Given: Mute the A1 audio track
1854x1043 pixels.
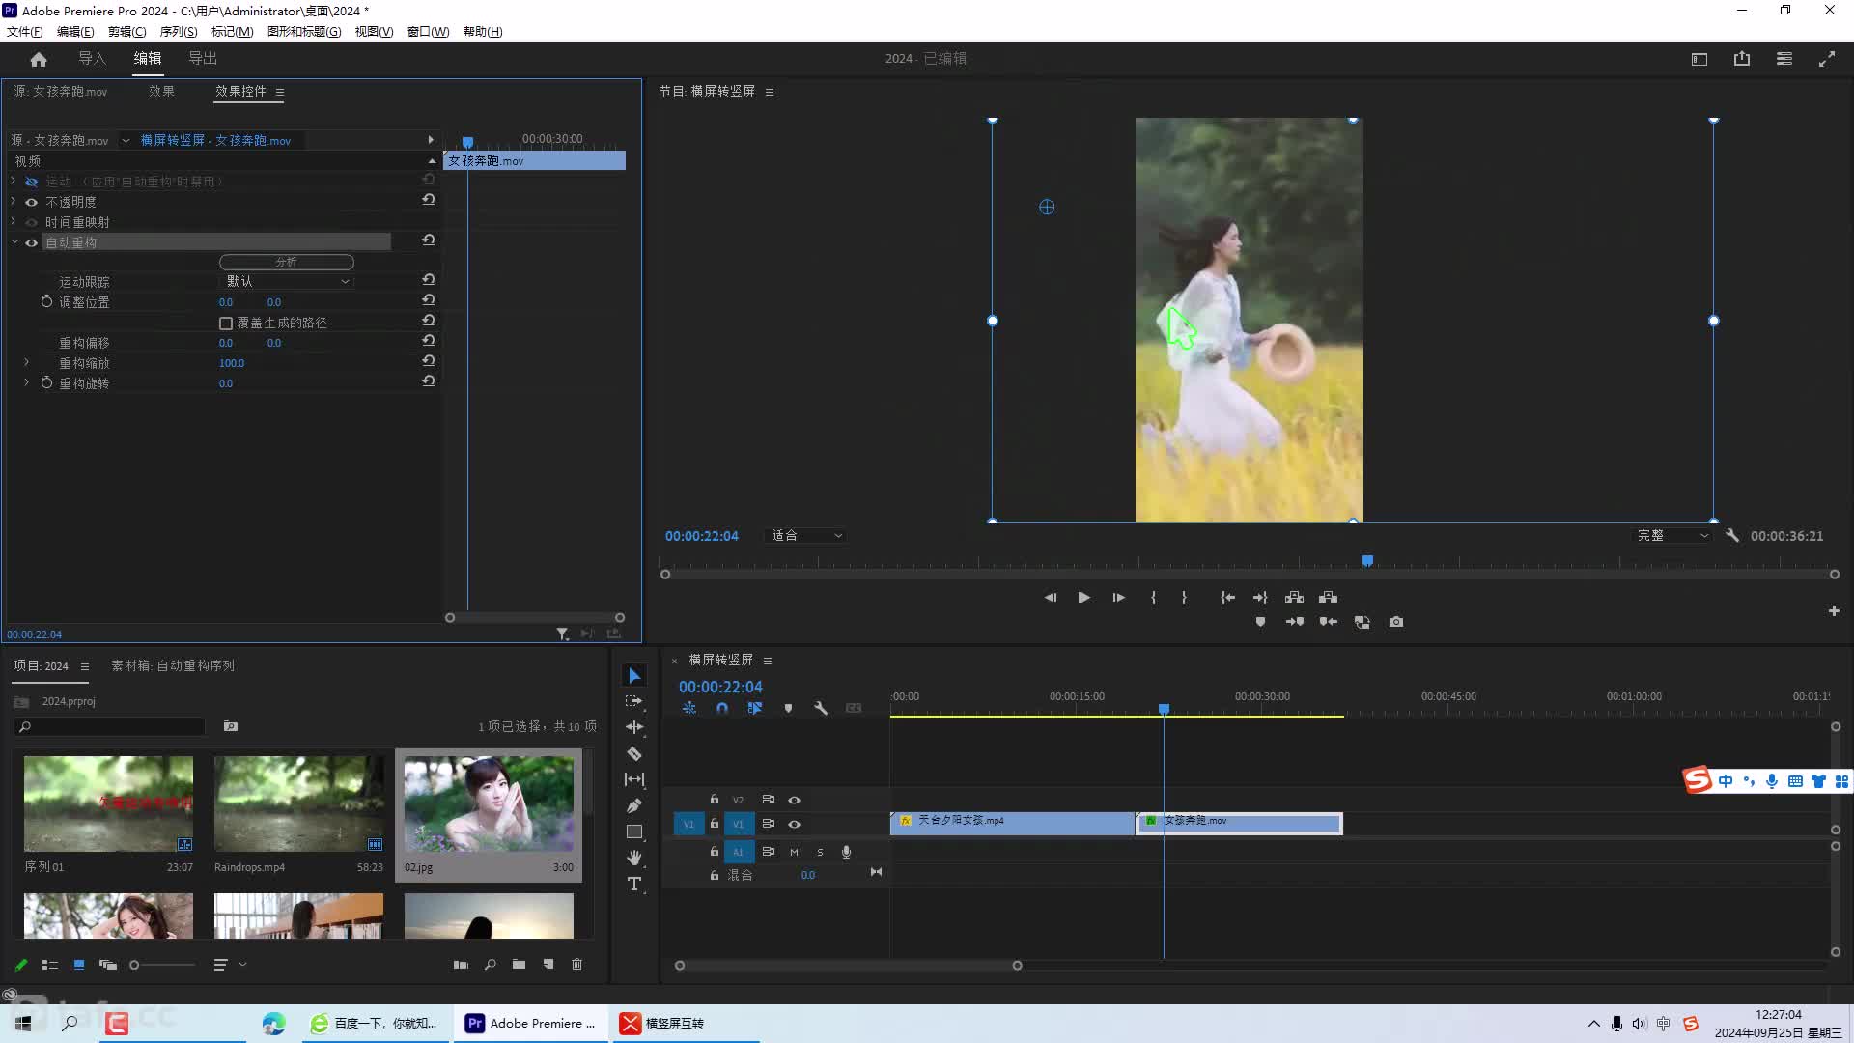Looking at the screenshot, I should 794,852.
